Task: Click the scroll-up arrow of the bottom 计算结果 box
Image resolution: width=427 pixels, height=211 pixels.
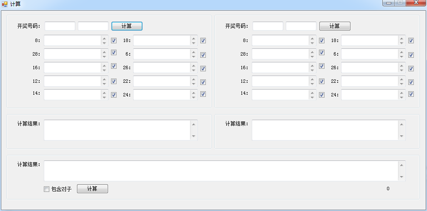Action: [x=402, y=165]
